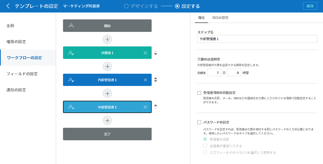Image resolution: width=323 pixels, height=164 pixels.
Task: Enable 受信者情報の自動設定 checkbox
Action: tap(199, 93)
